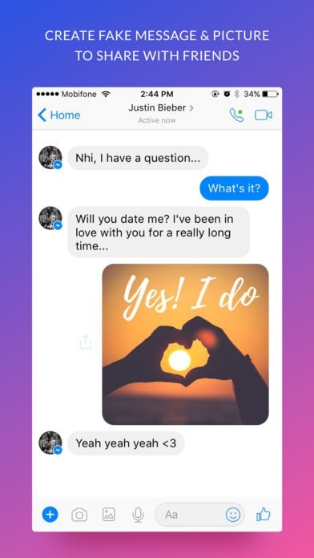Send a thumbs-up like

pyautogui.click(x=264, y=514)
